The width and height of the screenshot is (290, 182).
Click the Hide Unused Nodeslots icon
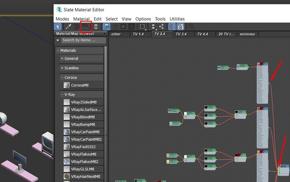tap(115, 27)
